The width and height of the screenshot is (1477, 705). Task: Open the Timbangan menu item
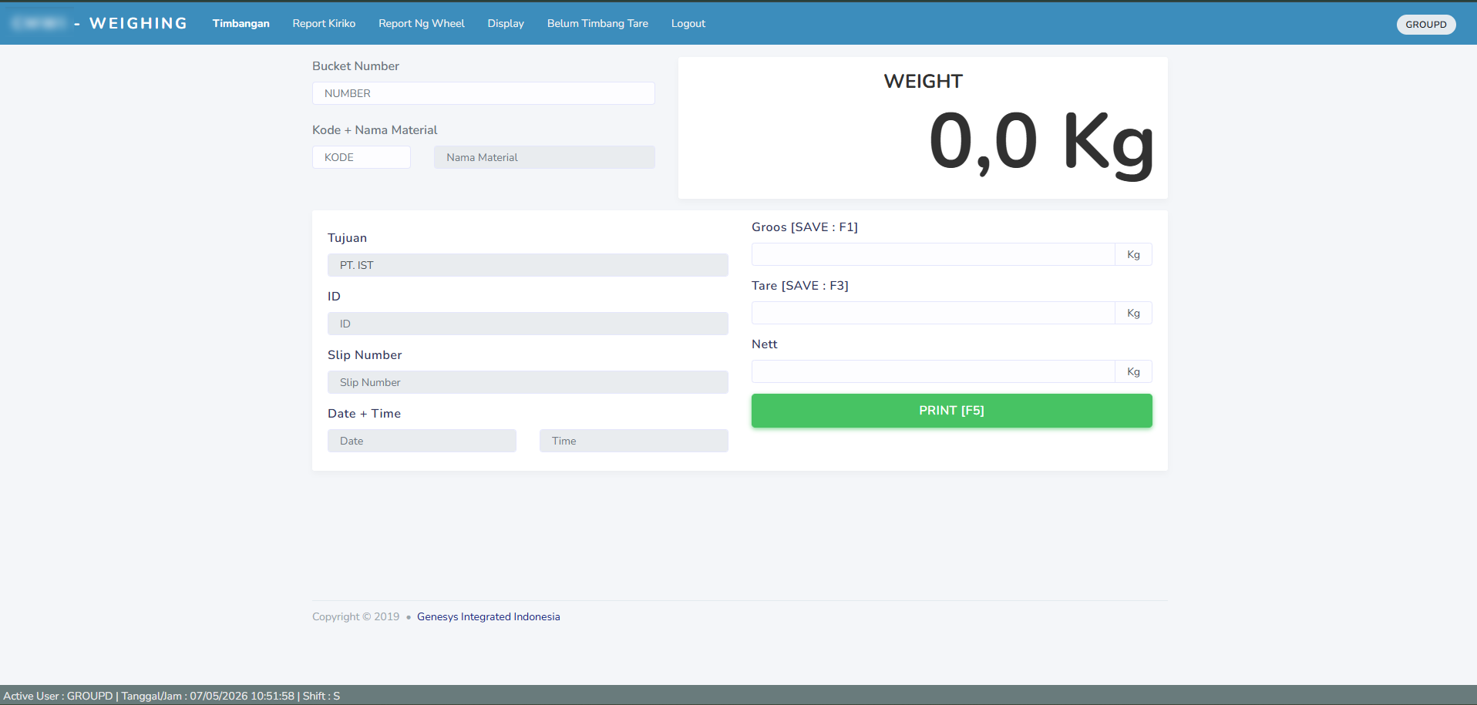click(241, 23)
